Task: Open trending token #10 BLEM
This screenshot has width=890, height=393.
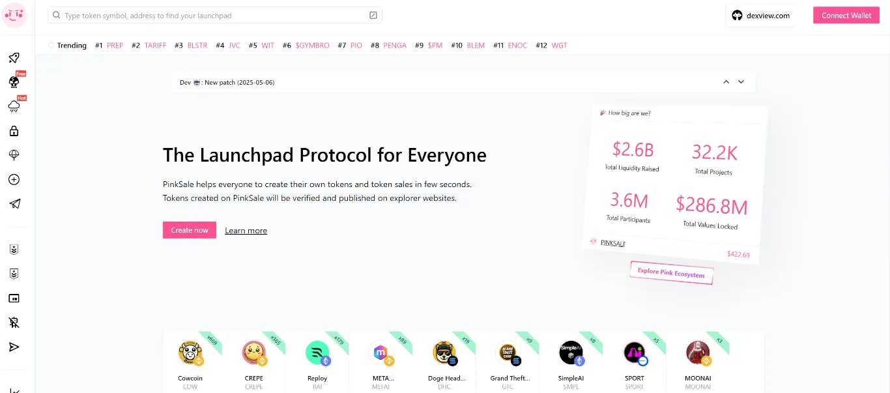Action: [x=468, y=46]
